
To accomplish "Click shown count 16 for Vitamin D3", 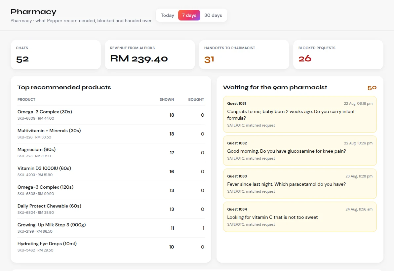I will click(172, 172).
